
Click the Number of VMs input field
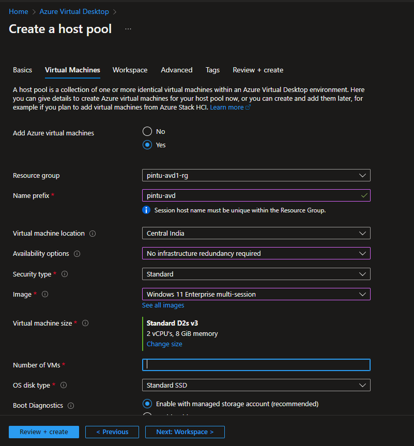[256, 365]
